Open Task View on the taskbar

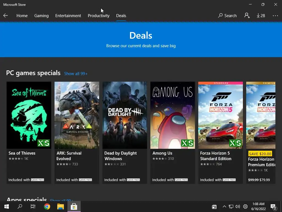click(33, 206)
